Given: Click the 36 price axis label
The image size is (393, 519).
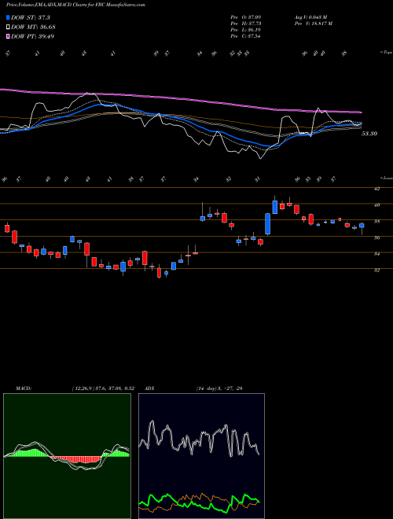Looking at the screenshot, I should coord(376,237).
